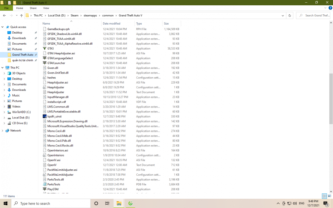The width and height of the screenshot is (333, 208).
Task: Click the PlayGTAV application icon
Action: click(45, 189)
